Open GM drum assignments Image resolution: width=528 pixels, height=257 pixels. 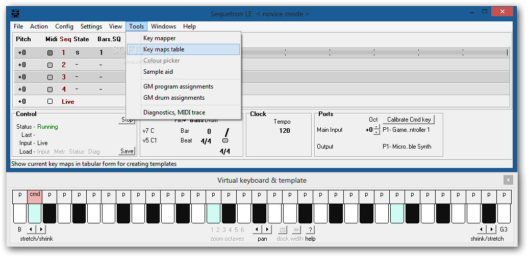184,97
